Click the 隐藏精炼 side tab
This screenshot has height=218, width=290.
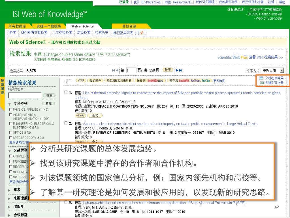(x=2, y=87)
